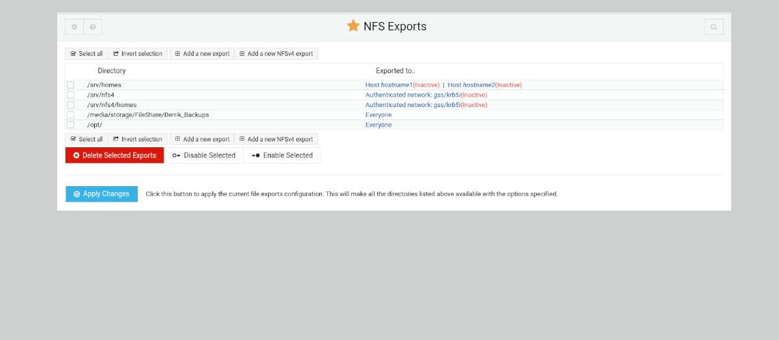Tick the /srv/nfs4 row checkbox
Image resolution: width=779 pixels, height=340 pixels.
(71, 95)
